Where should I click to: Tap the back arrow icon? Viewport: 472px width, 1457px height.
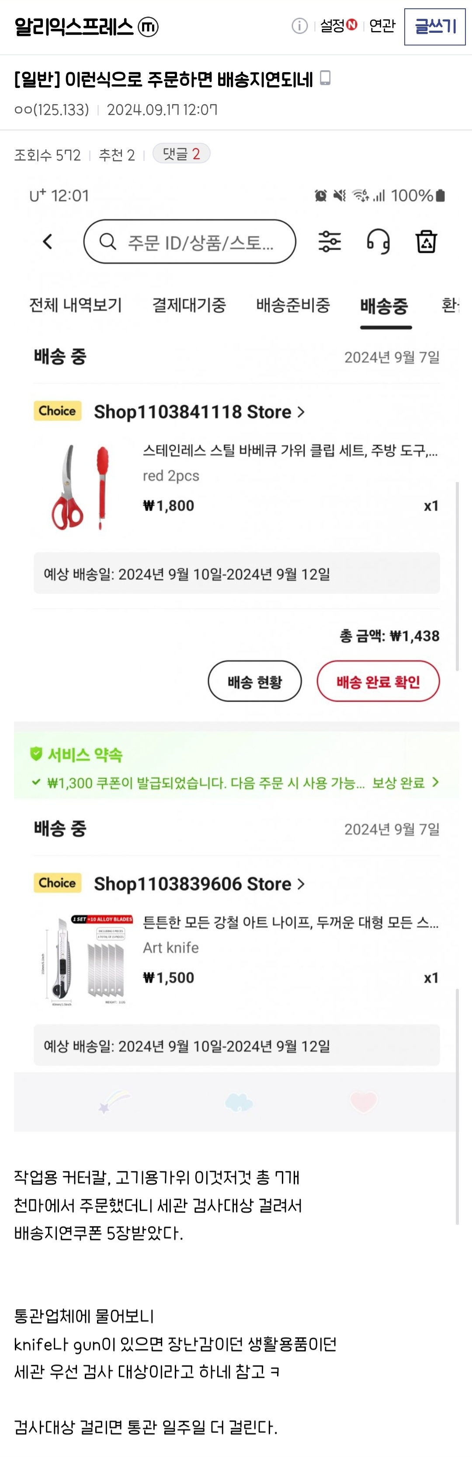(x=48, y=242)
